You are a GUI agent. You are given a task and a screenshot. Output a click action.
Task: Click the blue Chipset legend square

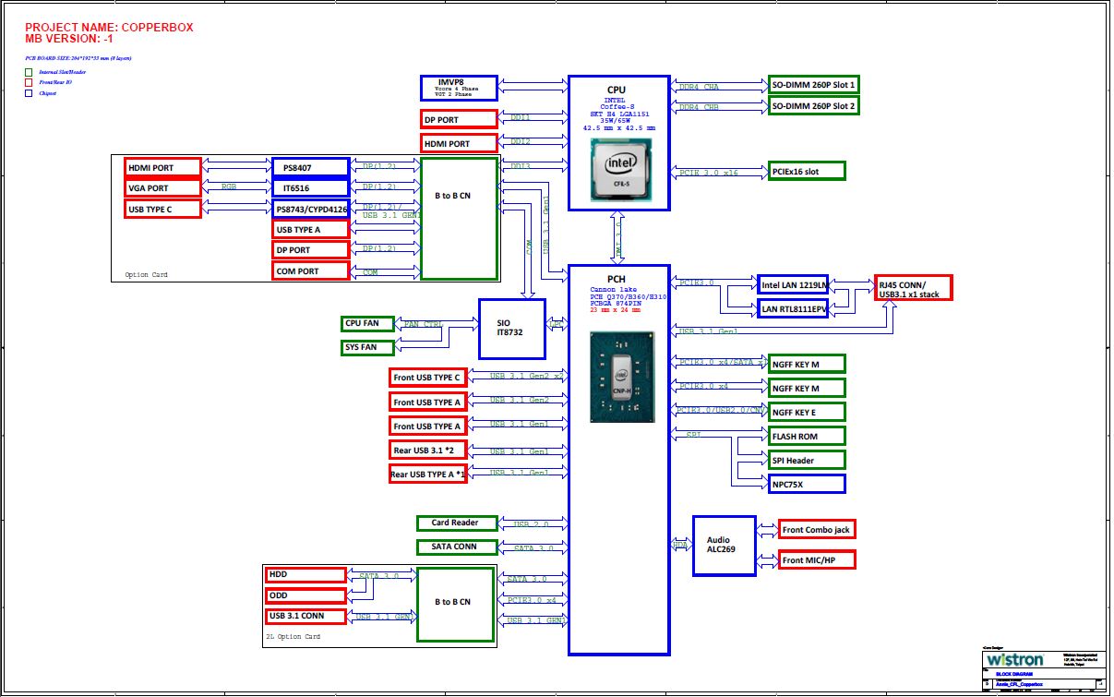pos(29,93)
